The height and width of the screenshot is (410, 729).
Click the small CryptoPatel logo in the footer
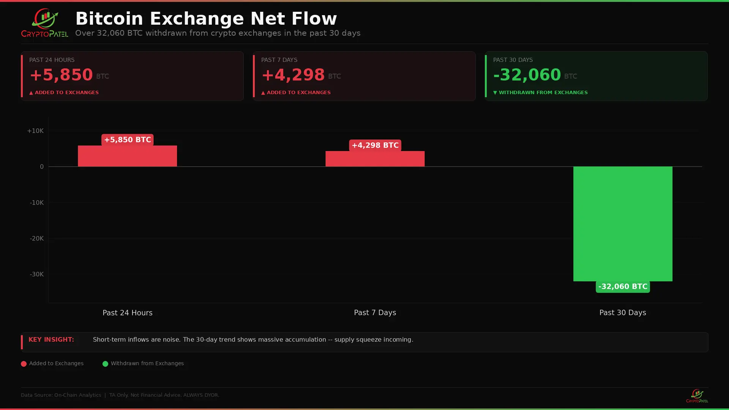pos(697,396)
